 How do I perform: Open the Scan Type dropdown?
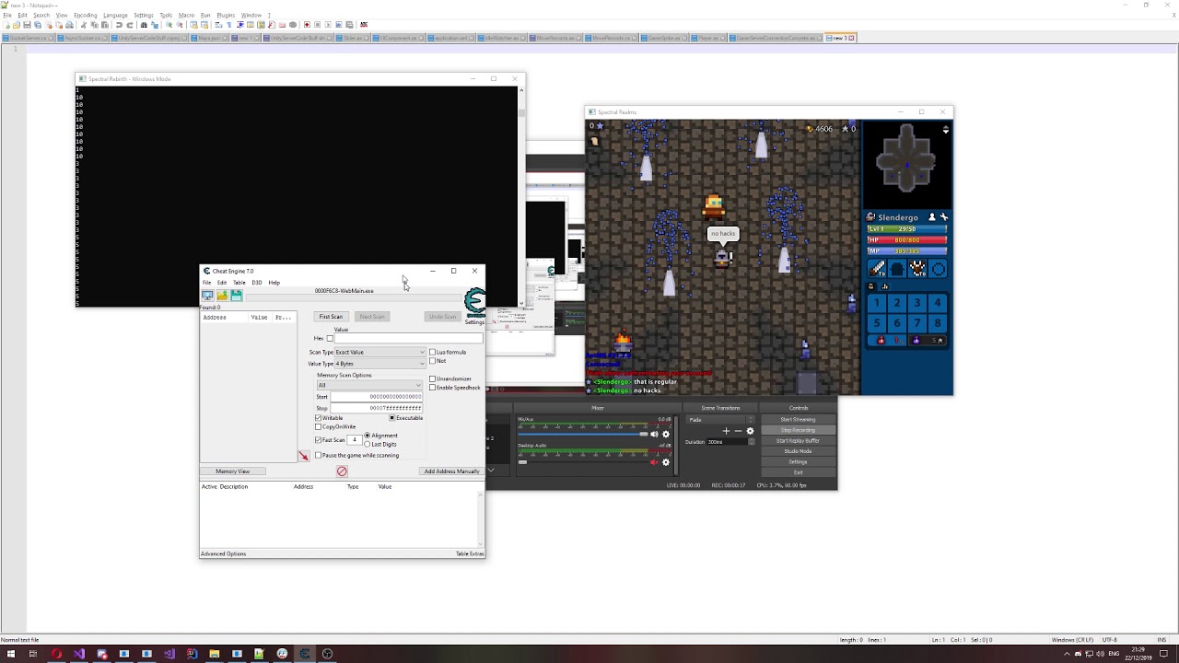pyautogui.click(x=379, y=352)
